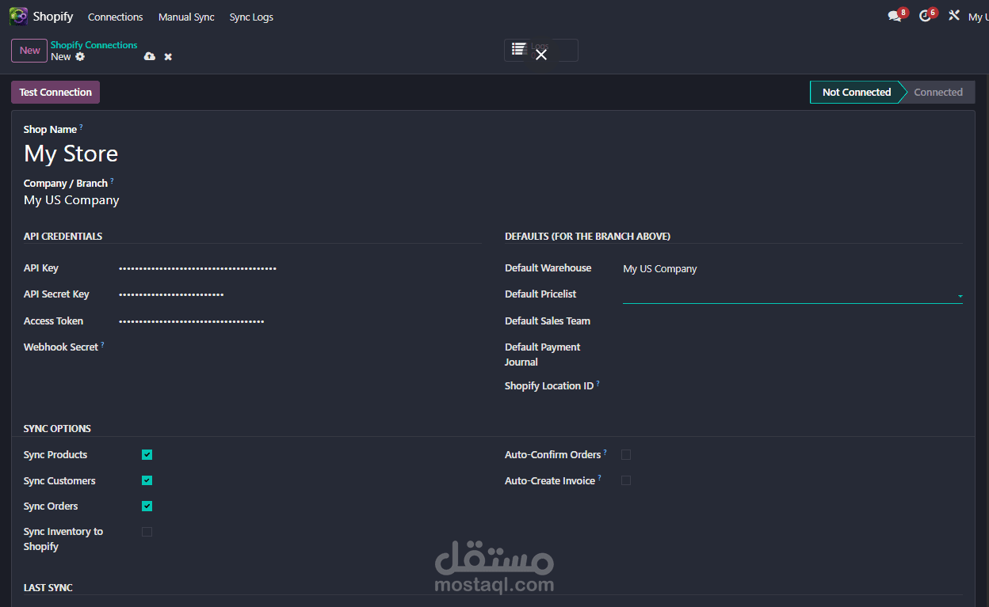
Task: Enable the Auto-Create Invoice checkbox
Action: 626,480
